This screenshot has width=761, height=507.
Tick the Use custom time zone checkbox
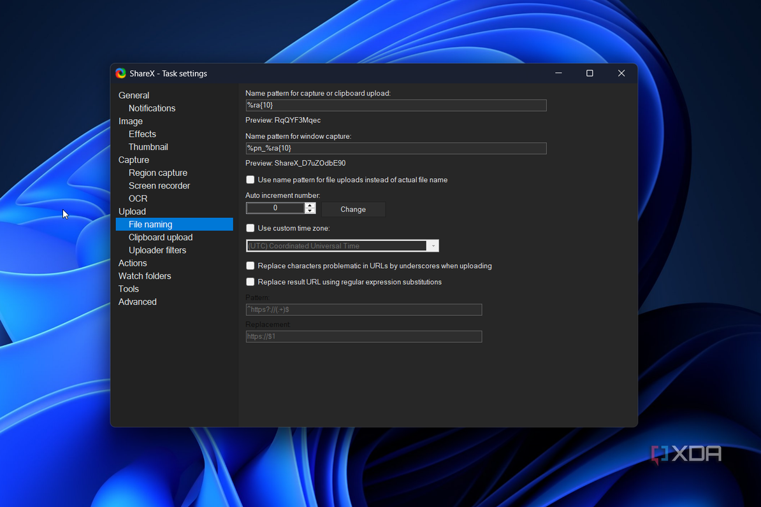pyautogui.click(x=250, y=228)
